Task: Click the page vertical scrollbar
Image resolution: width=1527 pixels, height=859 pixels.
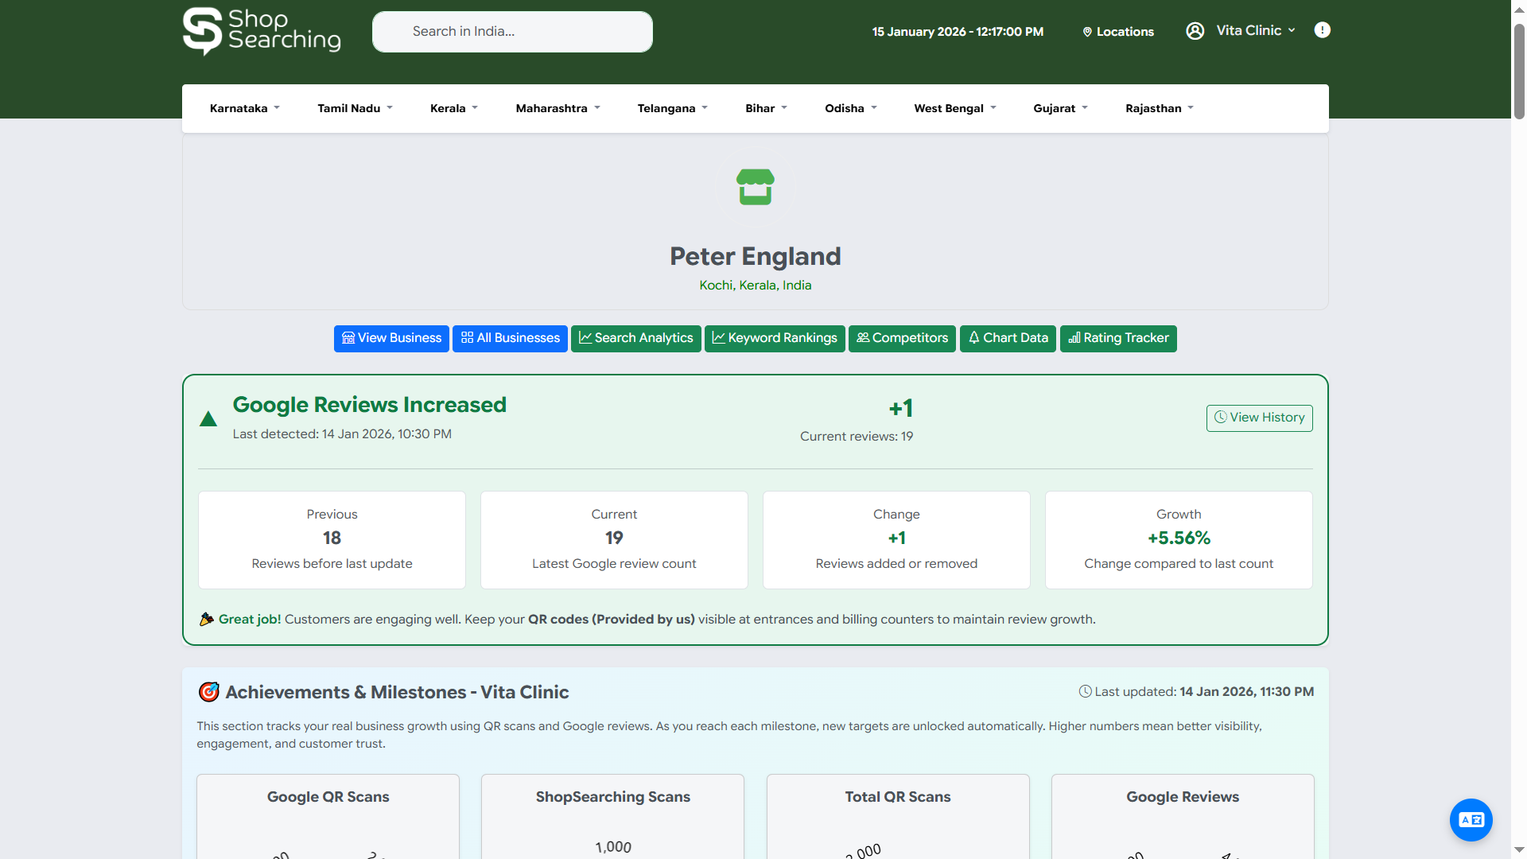Action: pyautogui.click(x=1519, y=72)
